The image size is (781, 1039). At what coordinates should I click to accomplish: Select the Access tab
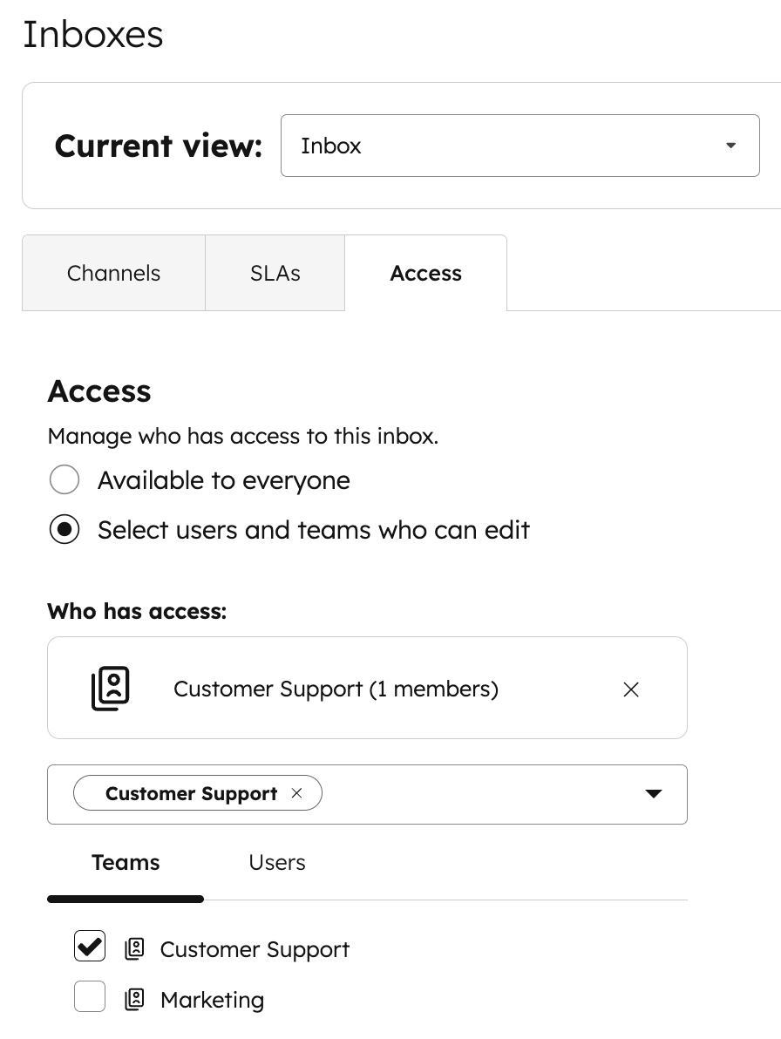tap(425, 273)
